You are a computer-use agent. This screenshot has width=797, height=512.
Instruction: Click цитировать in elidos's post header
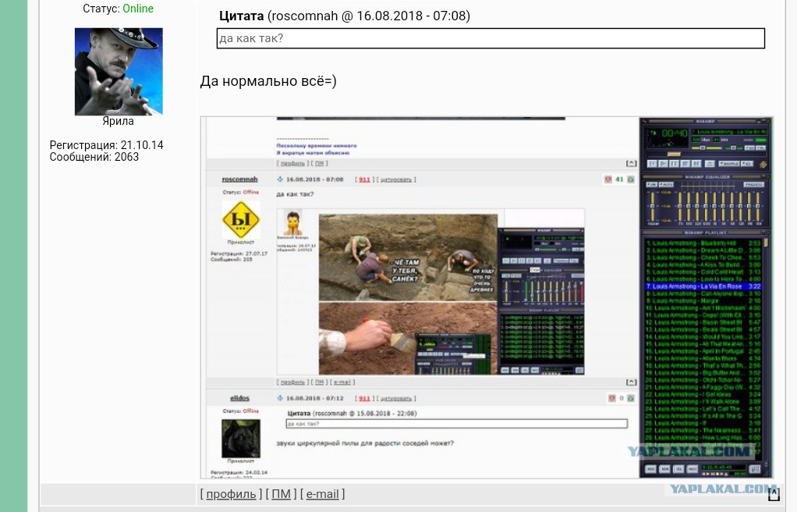395,399
